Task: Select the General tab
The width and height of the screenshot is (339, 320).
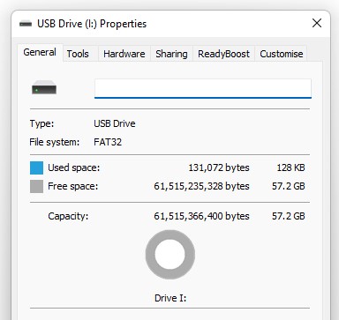Action: [x=40, y=53]
